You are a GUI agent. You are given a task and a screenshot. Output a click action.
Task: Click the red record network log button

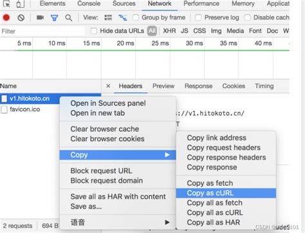[6, 17]
